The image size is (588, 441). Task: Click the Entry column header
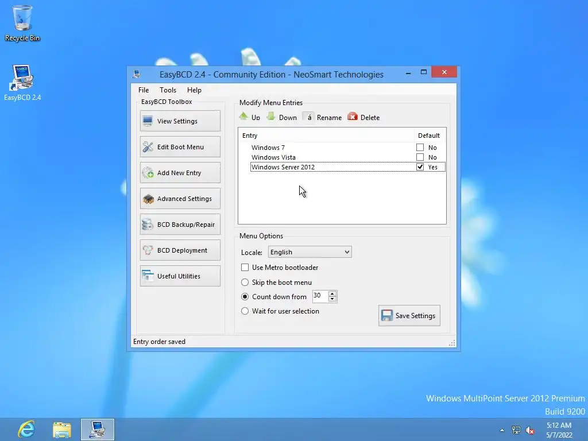click(x=326, y=136)
